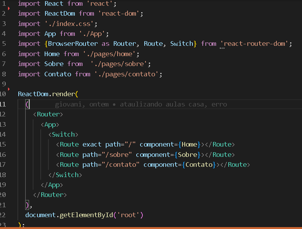Click the './index.css' import path

(69, 24)
